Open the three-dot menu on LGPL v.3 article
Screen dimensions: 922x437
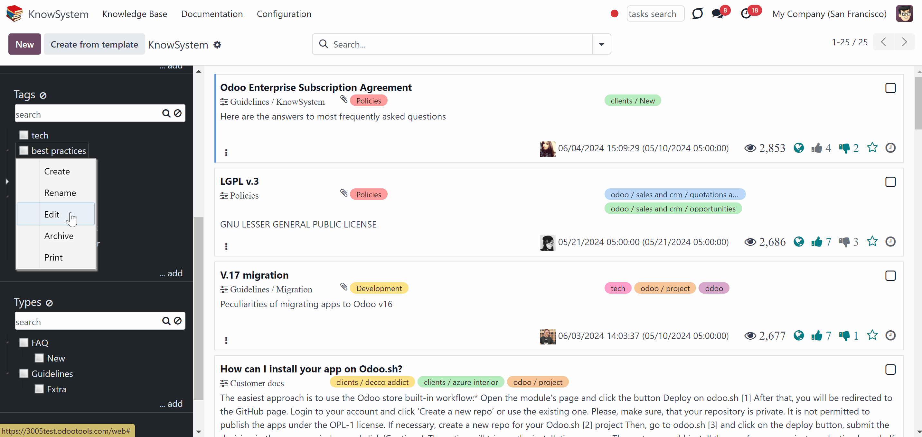(226, 246)
